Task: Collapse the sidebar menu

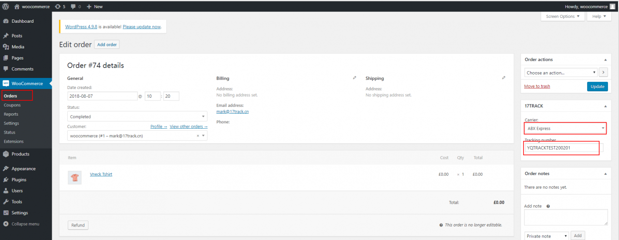Action: point(26,224)
